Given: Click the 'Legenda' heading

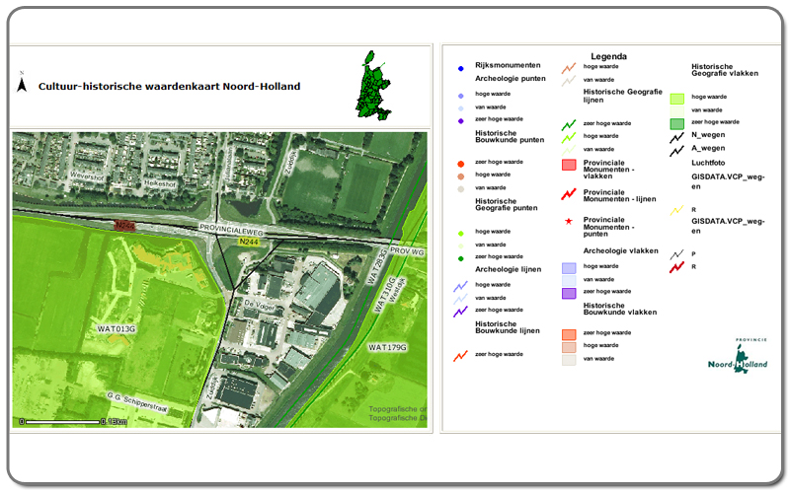Looking at the screenshot, I should [x=608, y=56].
